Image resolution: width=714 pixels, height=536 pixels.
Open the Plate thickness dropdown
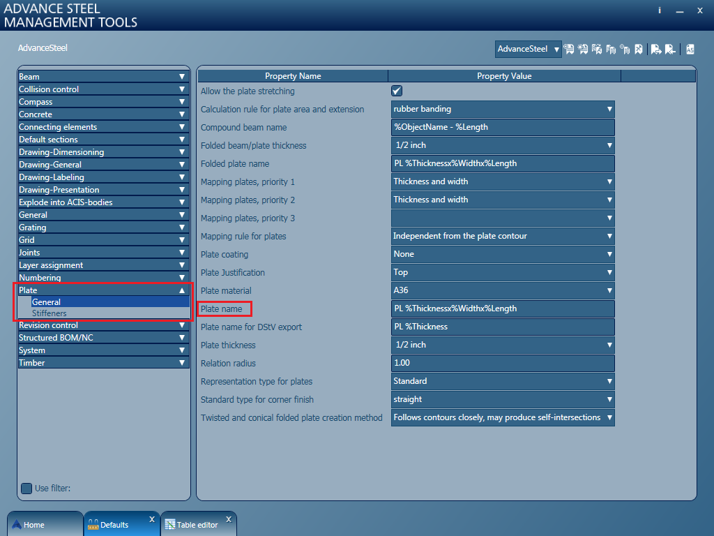[503, 345]
